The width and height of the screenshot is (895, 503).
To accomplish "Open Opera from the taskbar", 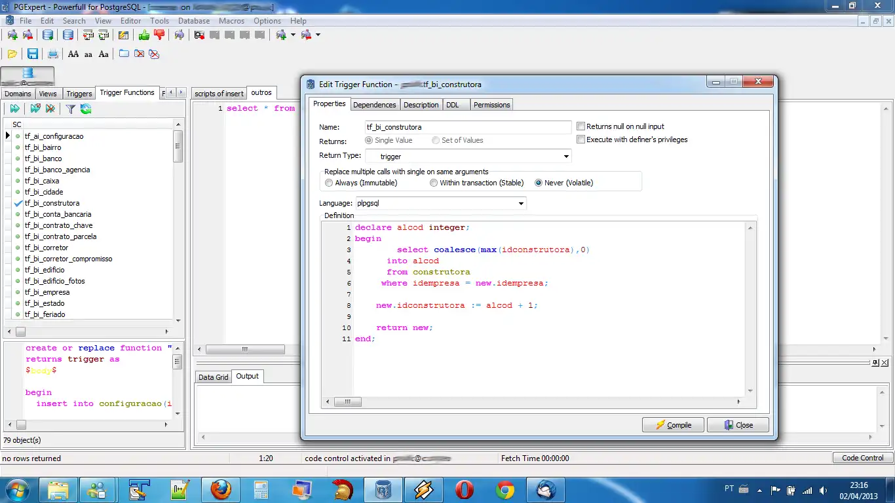I will [465, 490].
